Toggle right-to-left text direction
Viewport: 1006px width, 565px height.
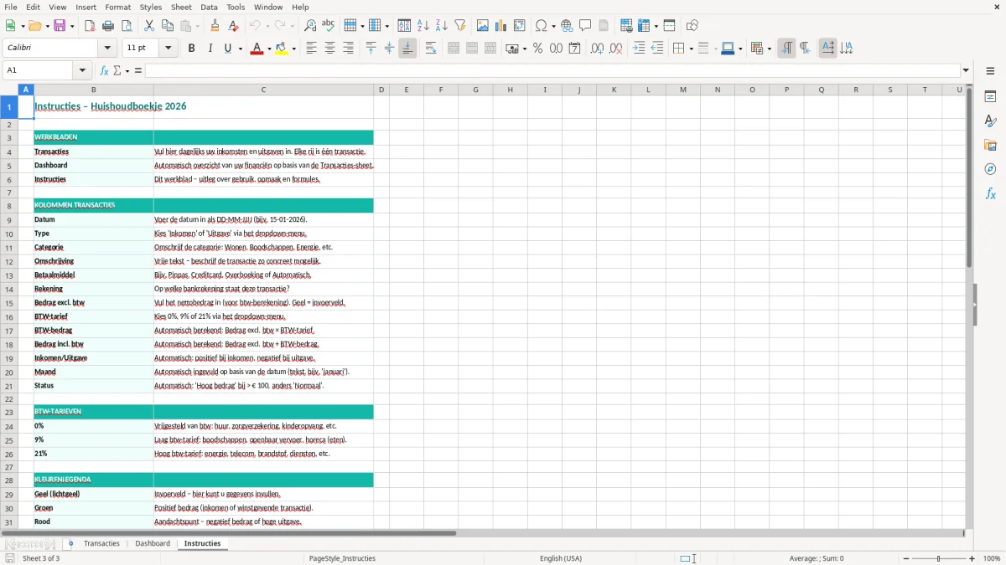tap(805, 49)
